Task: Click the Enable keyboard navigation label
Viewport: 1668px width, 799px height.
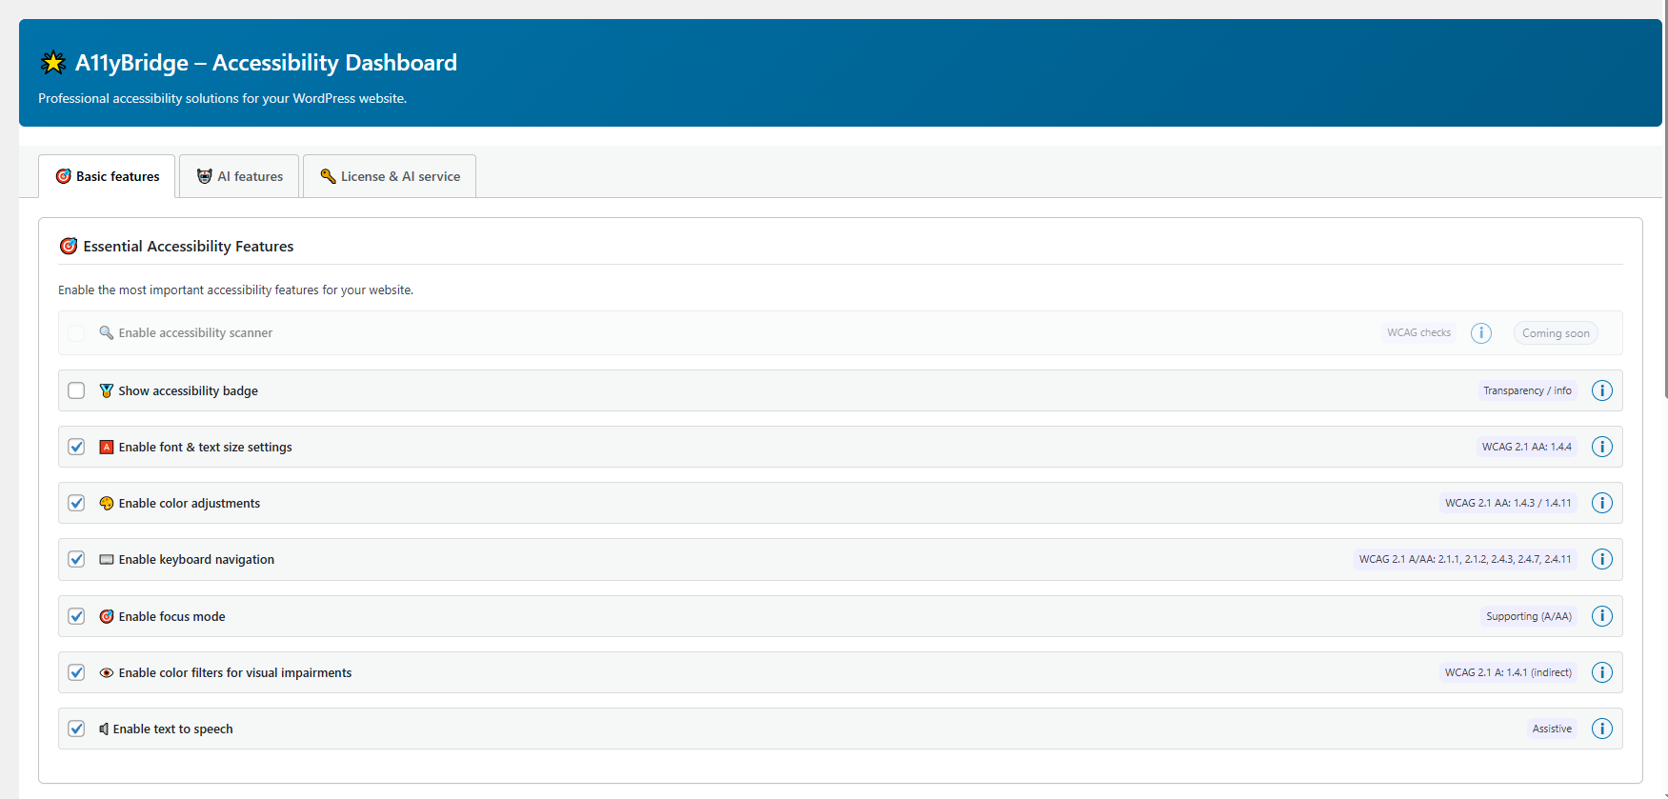Action: coord(196,559)
